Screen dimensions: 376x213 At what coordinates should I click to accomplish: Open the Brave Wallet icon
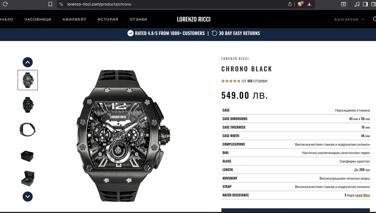point(374,4)
